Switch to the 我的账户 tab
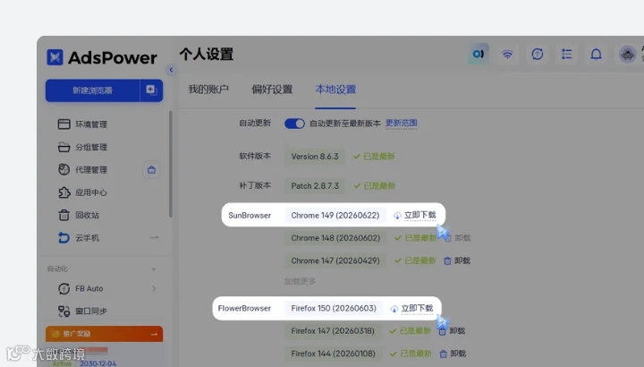Viewport: 644px width, 367px height. point(208,90)
